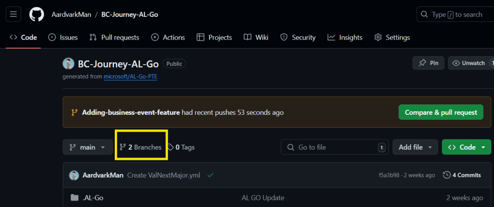Open the 4 Commits history

[462, 175]
